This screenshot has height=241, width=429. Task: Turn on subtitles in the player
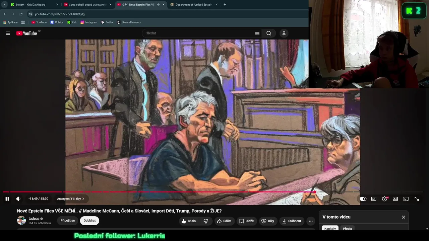374,199
